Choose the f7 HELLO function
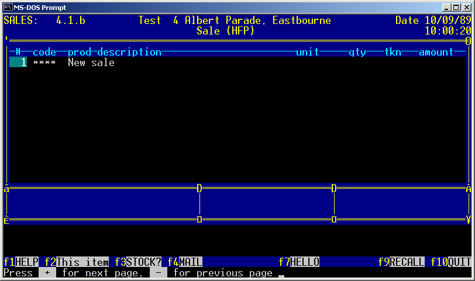The height and width of the screenshot is (281, 475). click(x=299, y=262)
